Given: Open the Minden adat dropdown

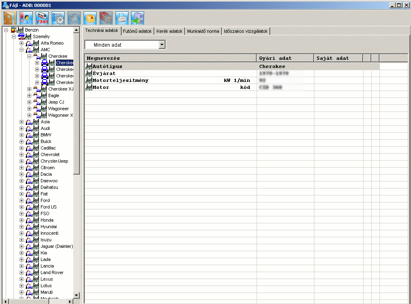Looking at the screenshot, I should click(x=162, y=45).
